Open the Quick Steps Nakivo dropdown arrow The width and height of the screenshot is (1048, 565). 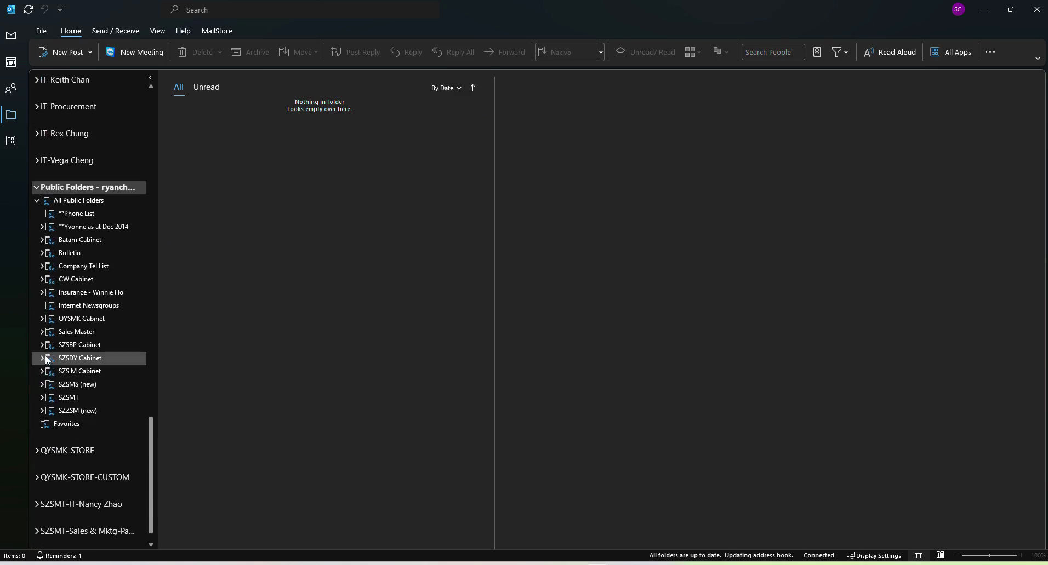point(601,52)
